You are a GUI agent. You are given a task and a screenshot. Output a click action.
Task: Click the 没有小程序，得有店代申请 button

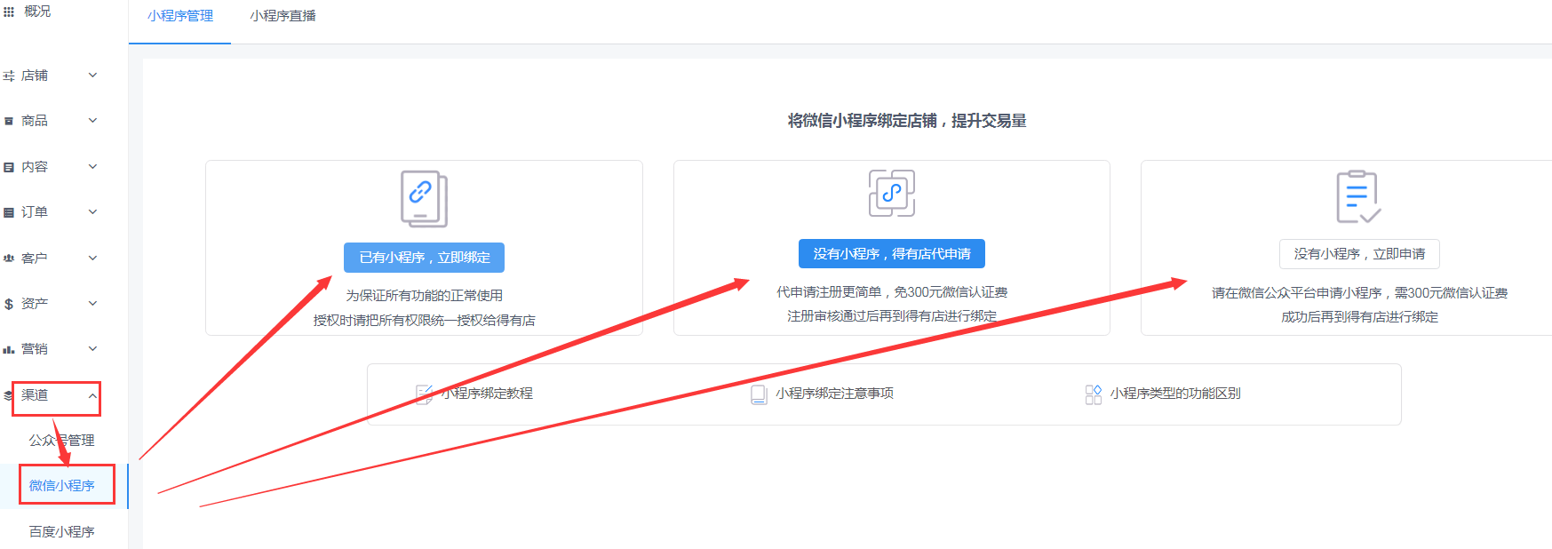point(891,254)
